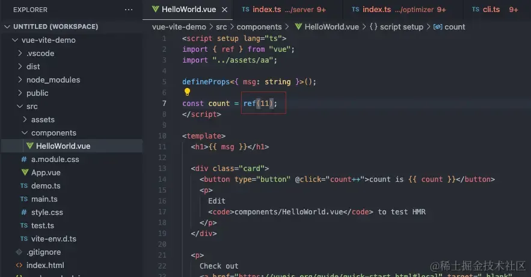Click the TS icon beside demo.ts

[x=23, y=186]
